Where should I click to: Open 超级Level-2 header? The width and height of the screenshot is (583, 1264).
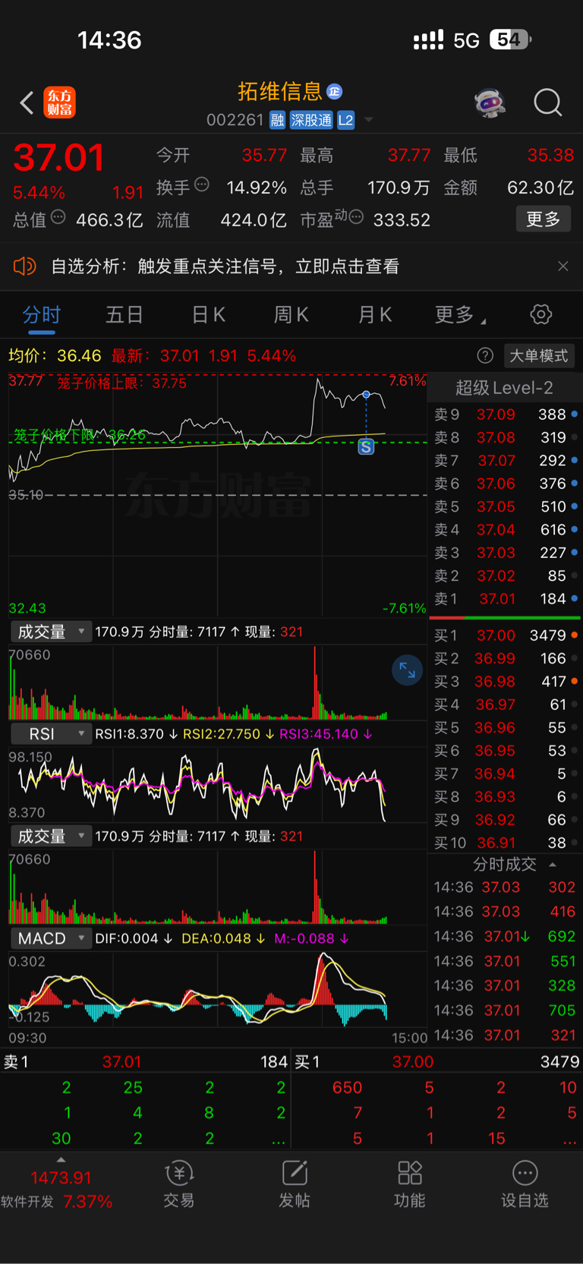504,388
